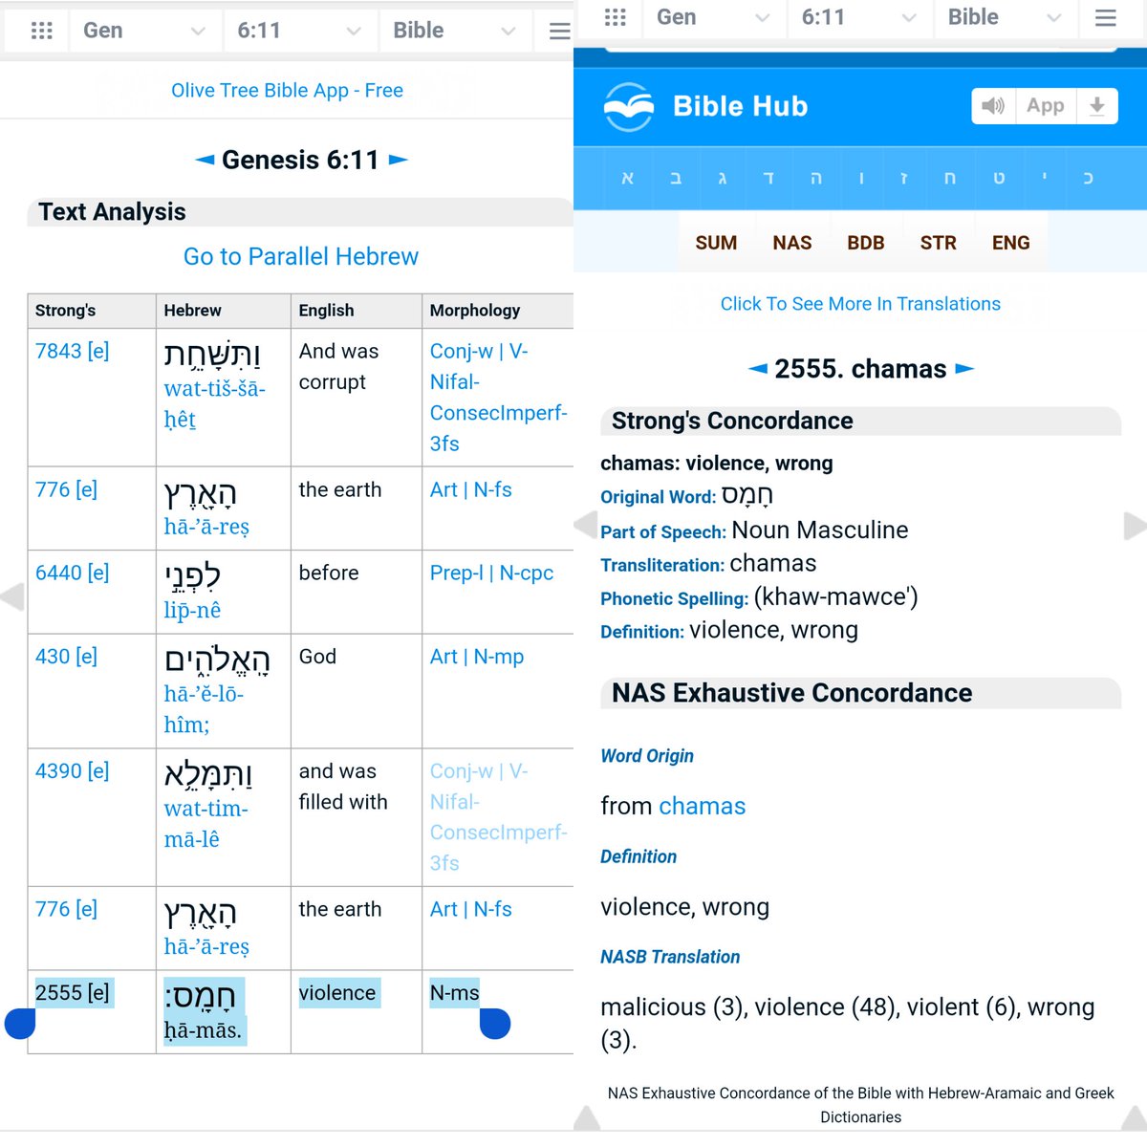Click transliteration wat-tiš-šā-ḥêṯ
Screen dimensions: 1147x1147
tap(214, 404)
